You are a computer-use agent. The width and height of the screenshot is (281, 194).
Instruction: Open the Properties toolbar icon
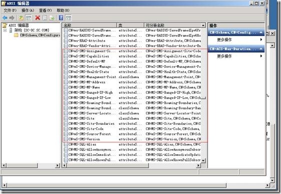tap(45, 18)
